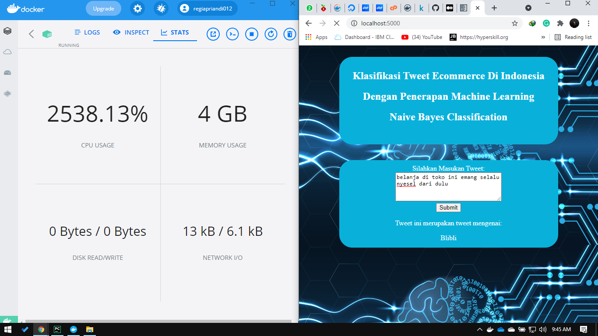Switch to the Medium tab in Chrome
This screenshot has height=336, width=598.
449,8
